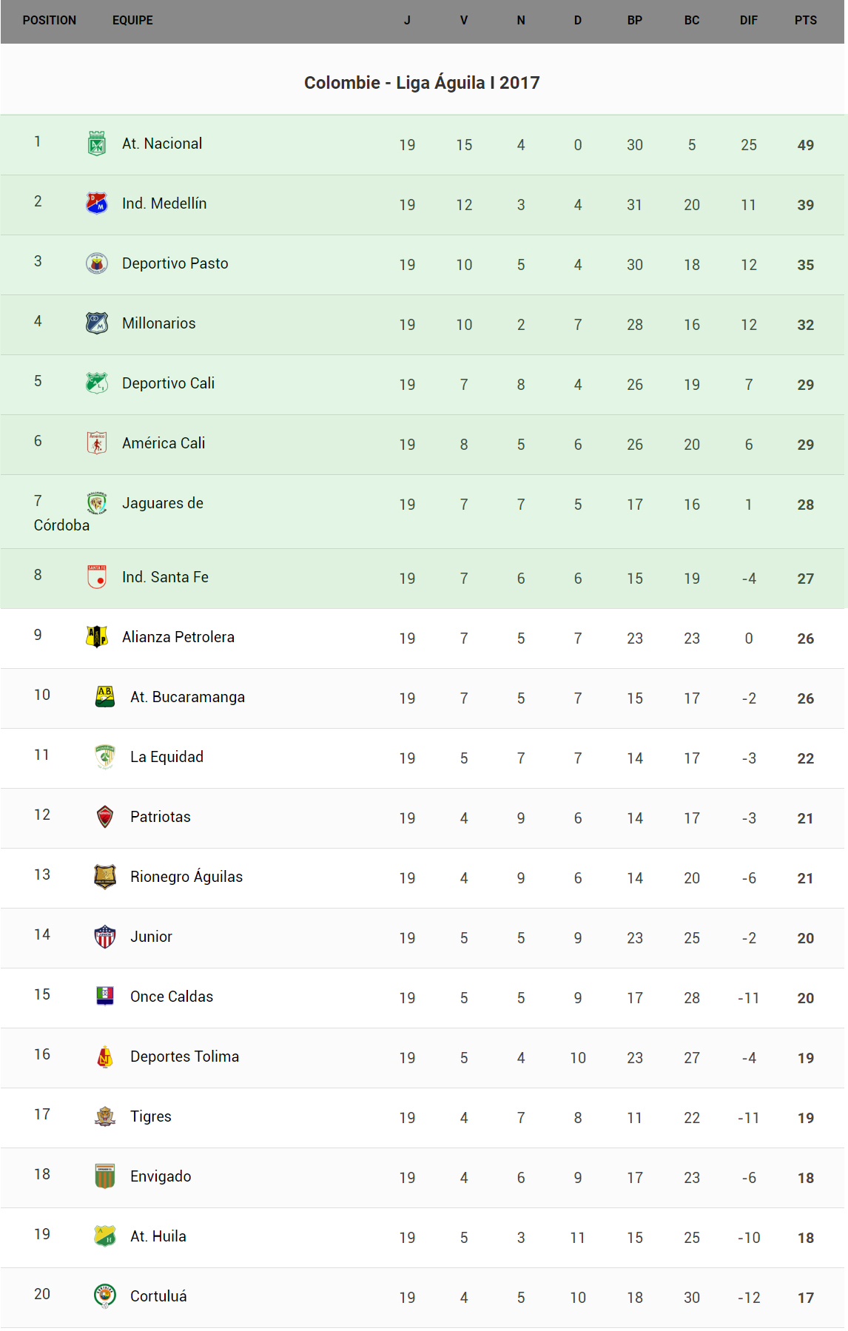848x1331 pixels.
Task: Click the Deportes Tolima crest
Action: [105, 1057]
